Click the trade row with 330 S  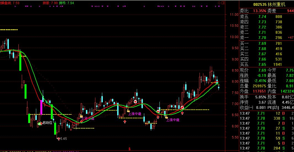pos(267,118)
